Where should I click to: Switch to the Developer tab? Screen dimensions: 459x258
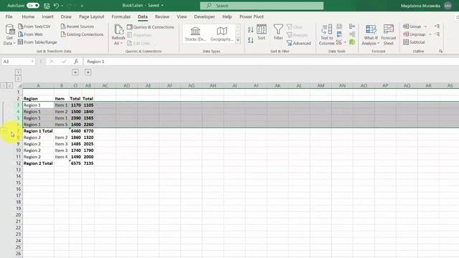tap(204, 16)
